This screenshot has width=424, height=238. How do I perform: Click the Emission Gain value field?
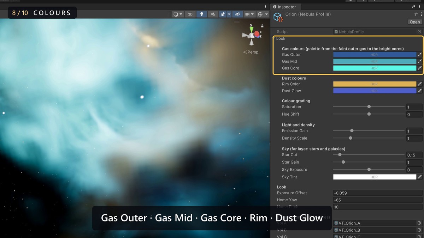tap(414, 131)
